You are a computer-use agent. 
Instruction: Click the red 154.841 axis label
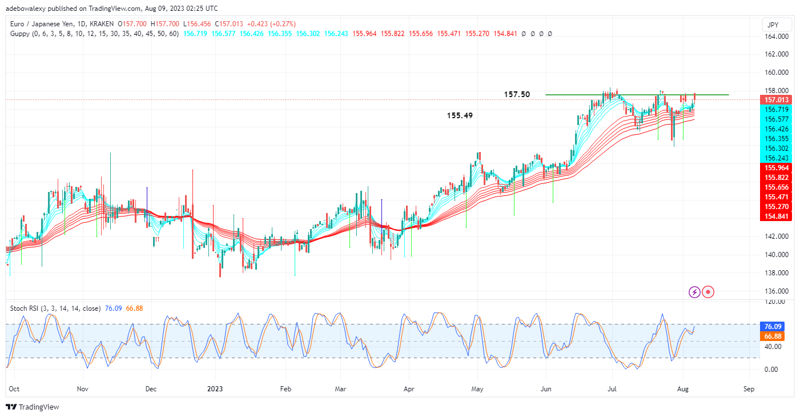pos(777,216)
